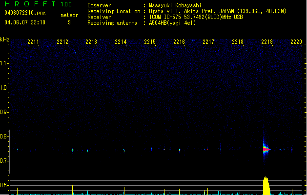Click the 2214 time marker

click(121, 42)
